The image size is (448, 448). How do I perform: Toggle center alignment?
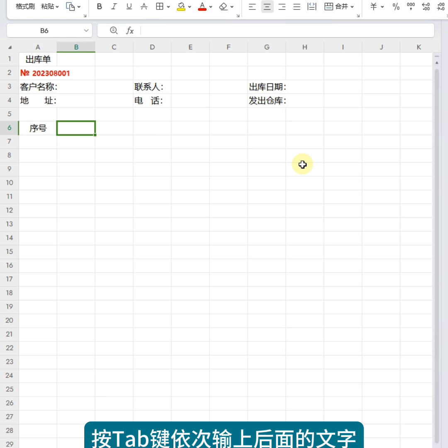[x=267, y=6]
